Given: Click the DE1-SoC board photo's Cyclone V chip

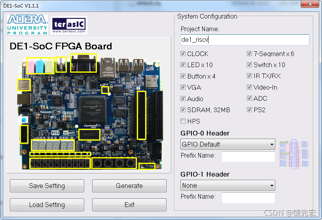Looking at the screenshot, I should point(93,110).
